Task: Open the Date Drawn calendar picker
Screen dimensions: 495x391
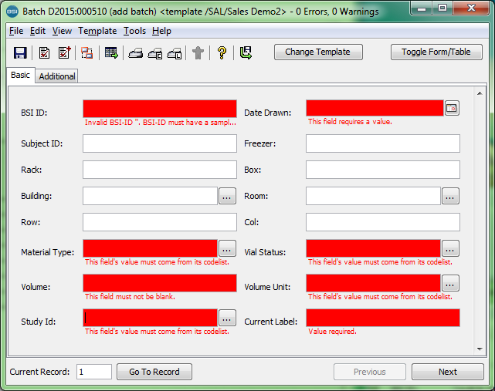Action: 452,108
